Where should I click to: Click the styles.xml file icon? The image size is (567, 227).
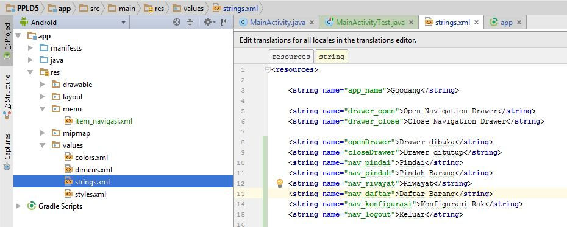click(68, 194)
